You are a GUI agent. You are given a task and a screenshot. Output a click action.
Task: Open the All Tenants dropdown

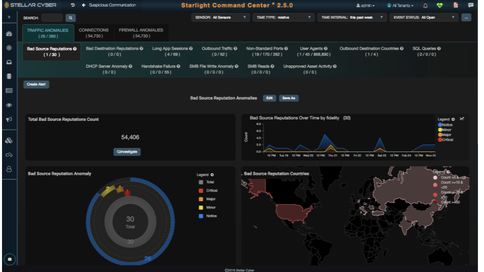(x=400, y=5)
